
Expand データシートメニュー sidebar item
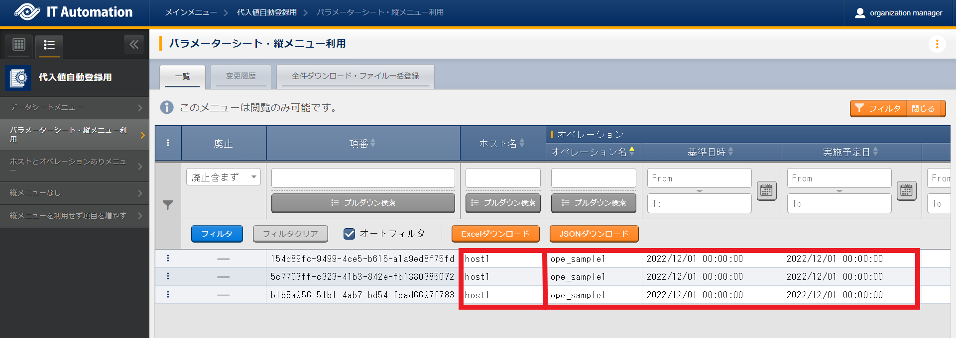75,107
